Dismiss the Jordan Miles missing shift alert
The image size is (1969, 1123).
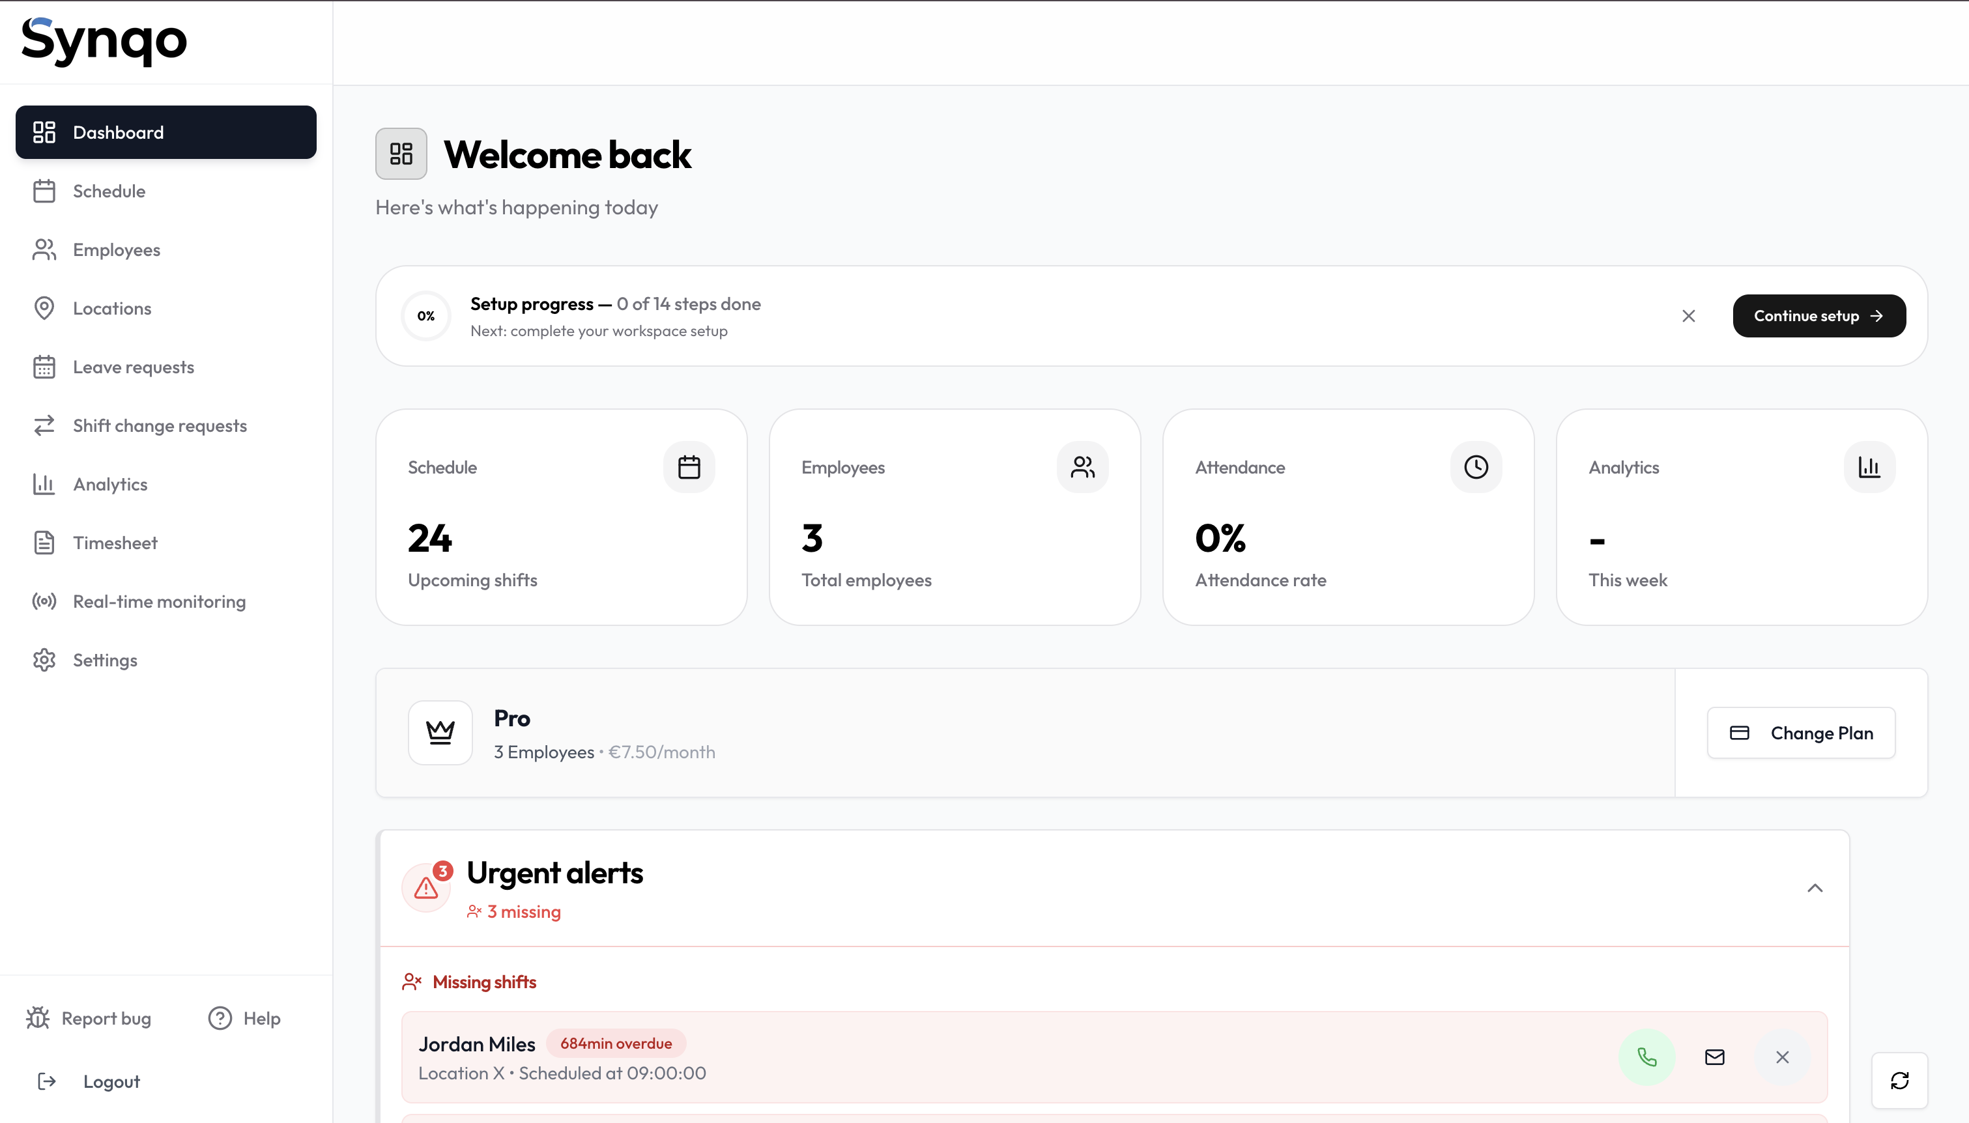point(1781,1057)
